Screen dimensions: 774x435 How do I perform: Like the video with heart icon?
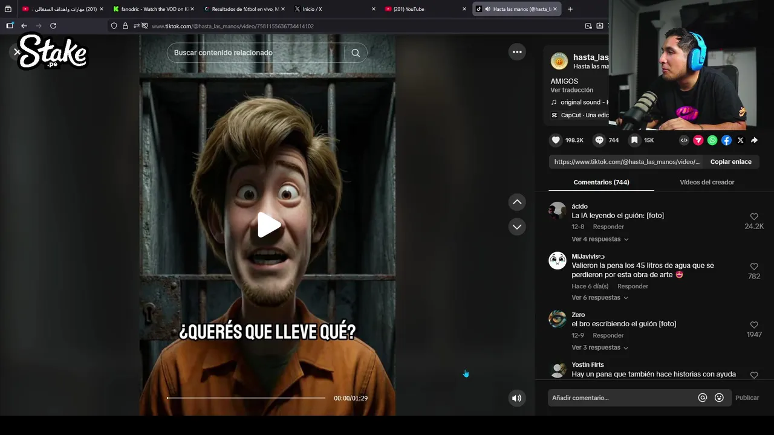556,140
